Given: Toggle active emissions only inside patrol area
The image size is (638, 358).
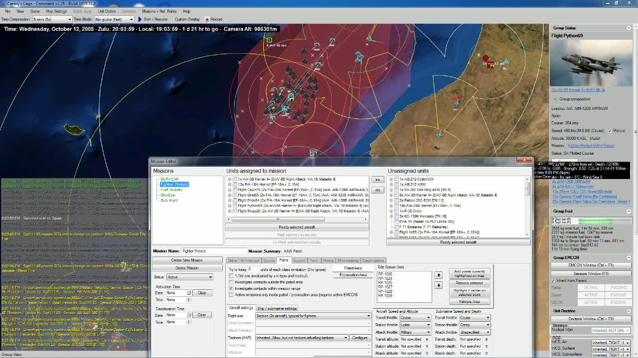Looking at the screenshot, I should click(231, 295).
